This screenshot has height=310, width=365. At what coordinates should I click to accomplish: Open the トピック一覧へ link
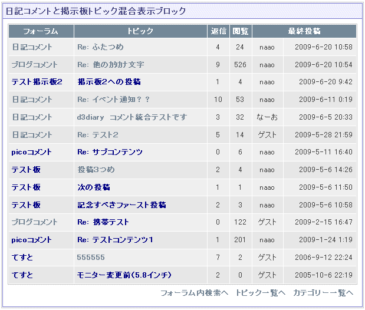pyautogui.click(x=260, y=293)
